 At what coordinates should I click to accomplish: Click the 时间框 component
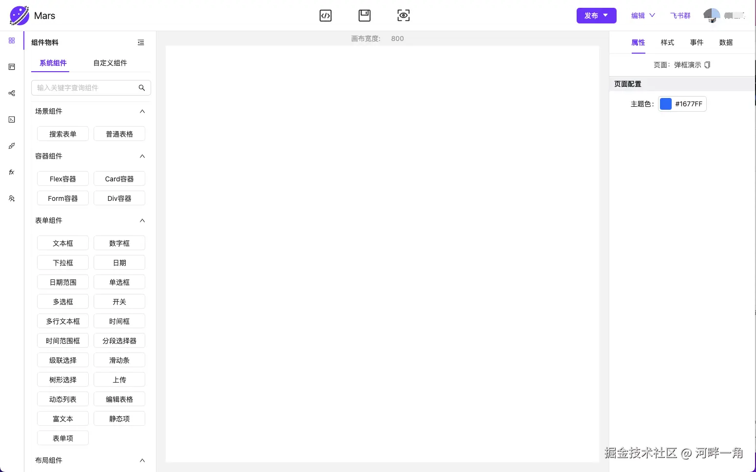click(119, 321)
